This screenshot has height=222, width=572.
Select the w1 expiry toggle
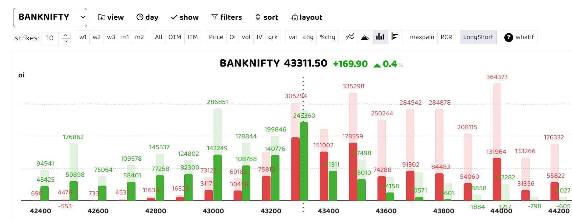click(x=83, y=37)
